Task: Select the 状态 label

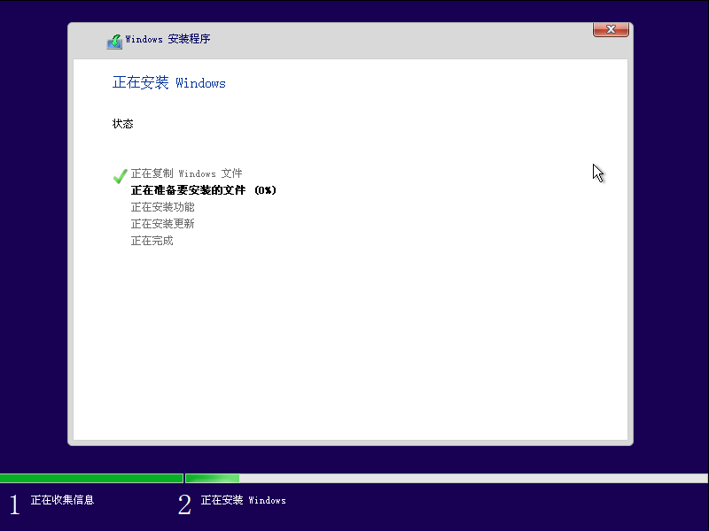Action: 123,124
